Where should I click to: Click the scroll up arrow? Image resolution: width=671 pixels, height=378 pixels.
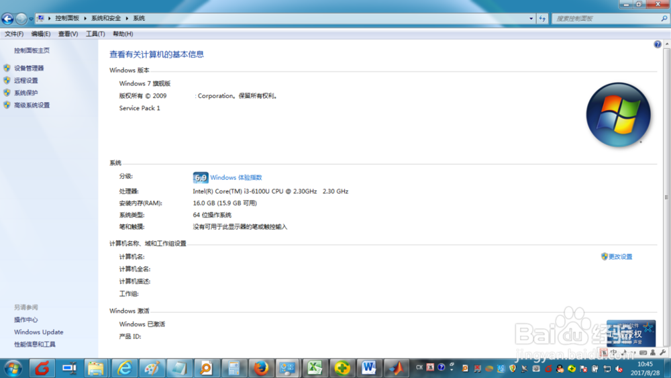pos(667,44)
